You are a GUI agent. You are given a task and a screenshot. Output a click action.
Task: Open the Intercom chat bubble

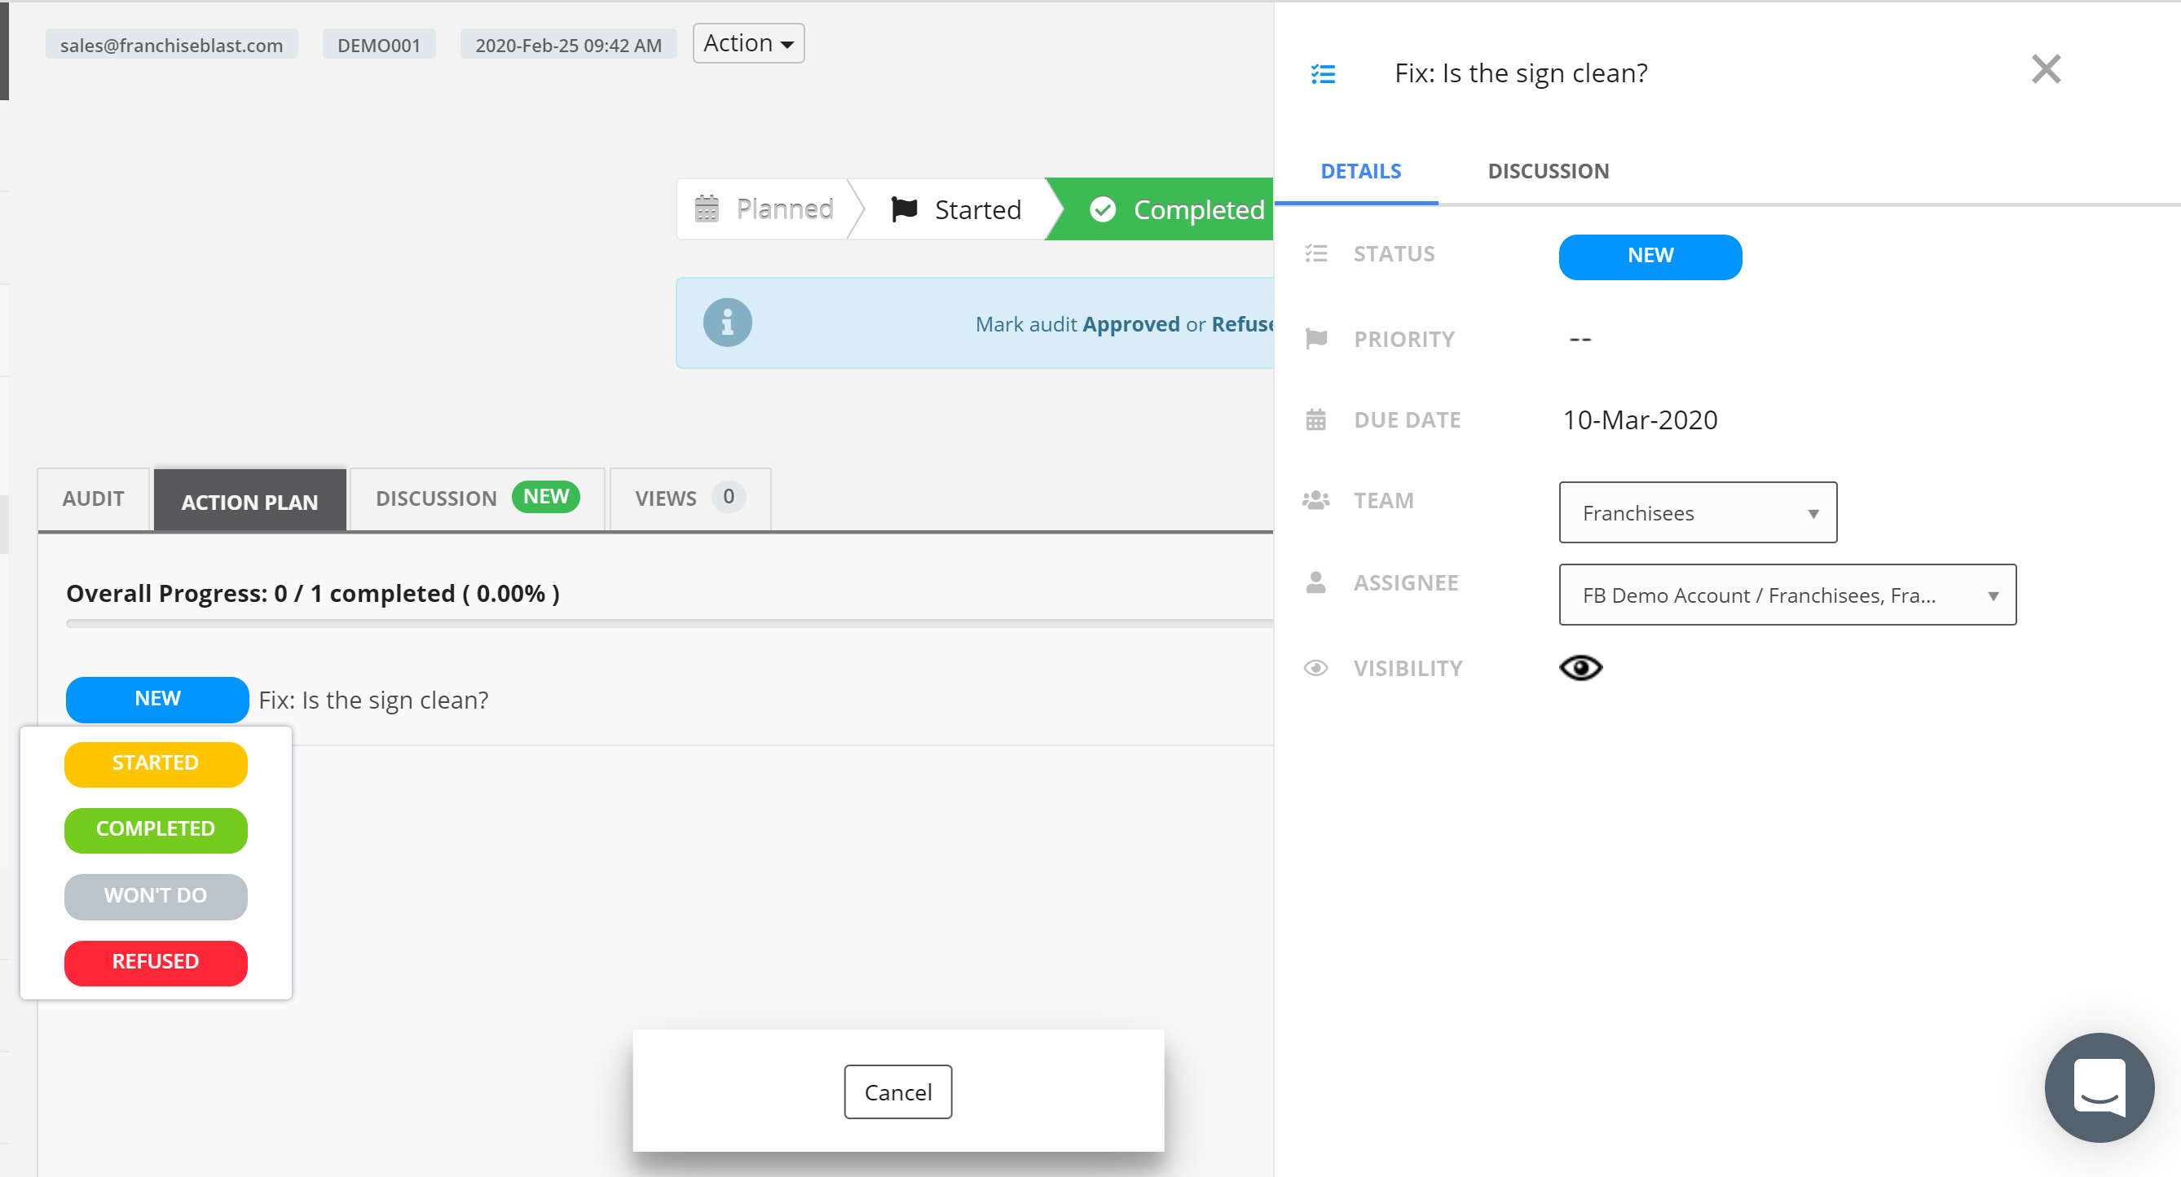click(x=2098, y=1087)
